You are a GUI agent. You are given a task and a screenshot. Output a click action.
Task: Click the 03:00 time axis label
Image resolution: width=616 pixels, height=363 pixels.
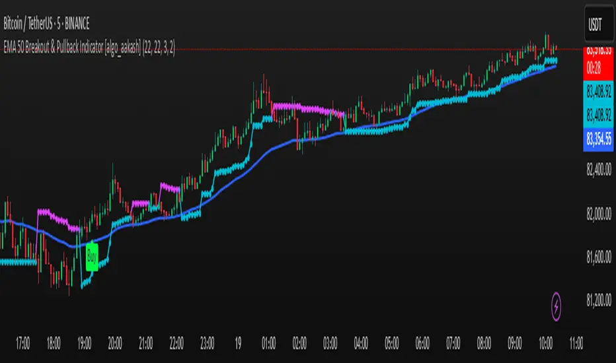(x=330, y=343)
